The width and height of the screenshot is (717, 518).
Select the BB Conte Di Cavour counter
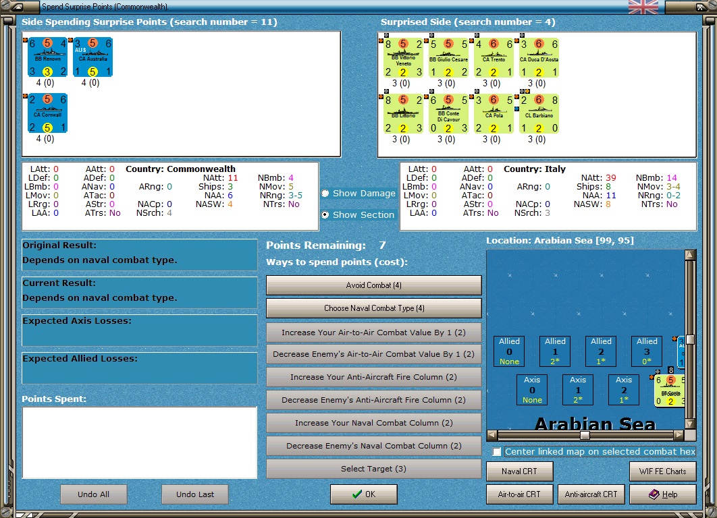coord(448,113)
